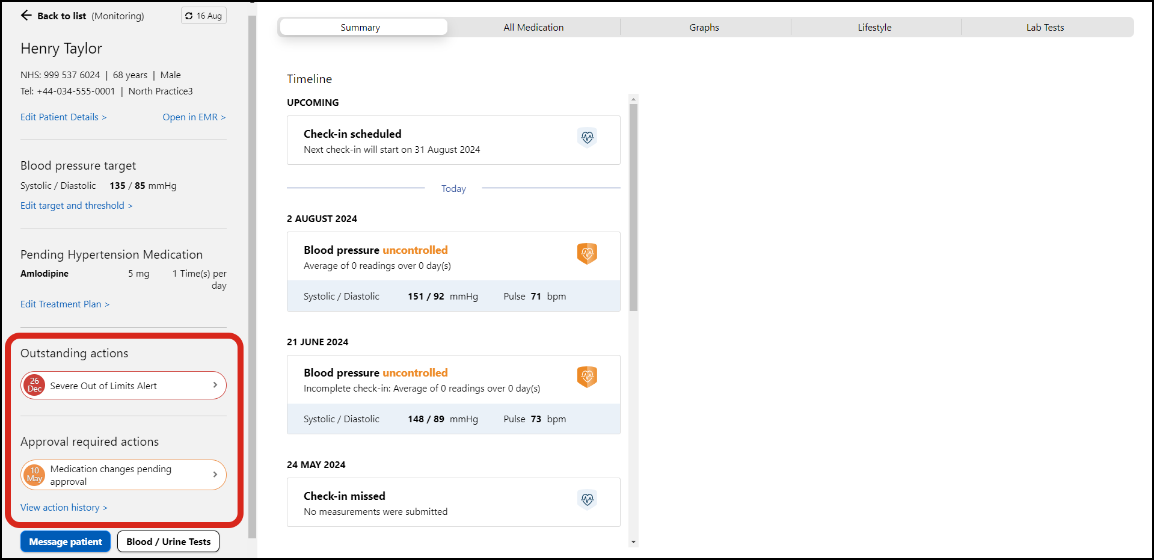Click orange shield icon on 21 June entry

587,377
